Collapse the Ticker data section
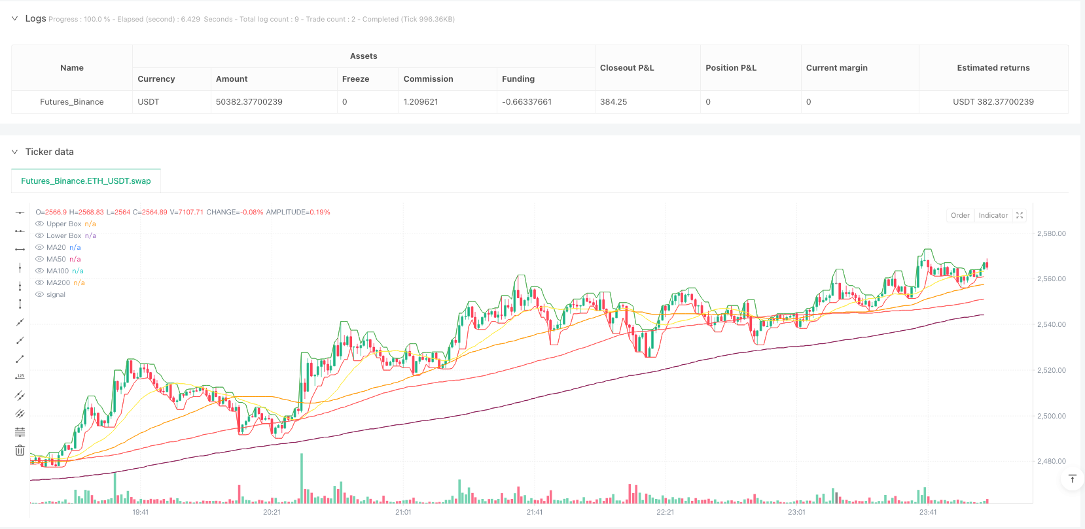1085x529 pixels. pos(15,152)
